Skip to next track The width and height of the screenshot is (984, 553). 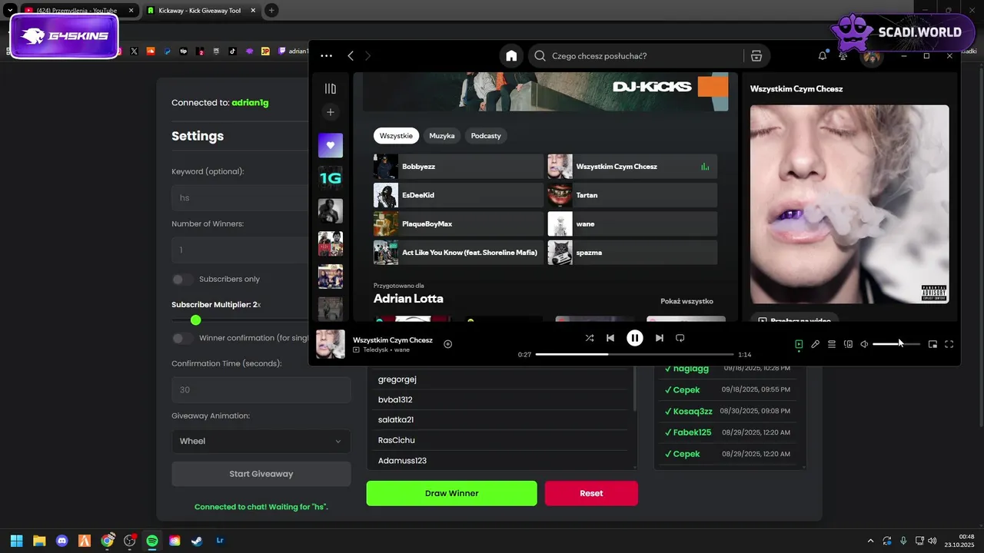tap(659, 338)
